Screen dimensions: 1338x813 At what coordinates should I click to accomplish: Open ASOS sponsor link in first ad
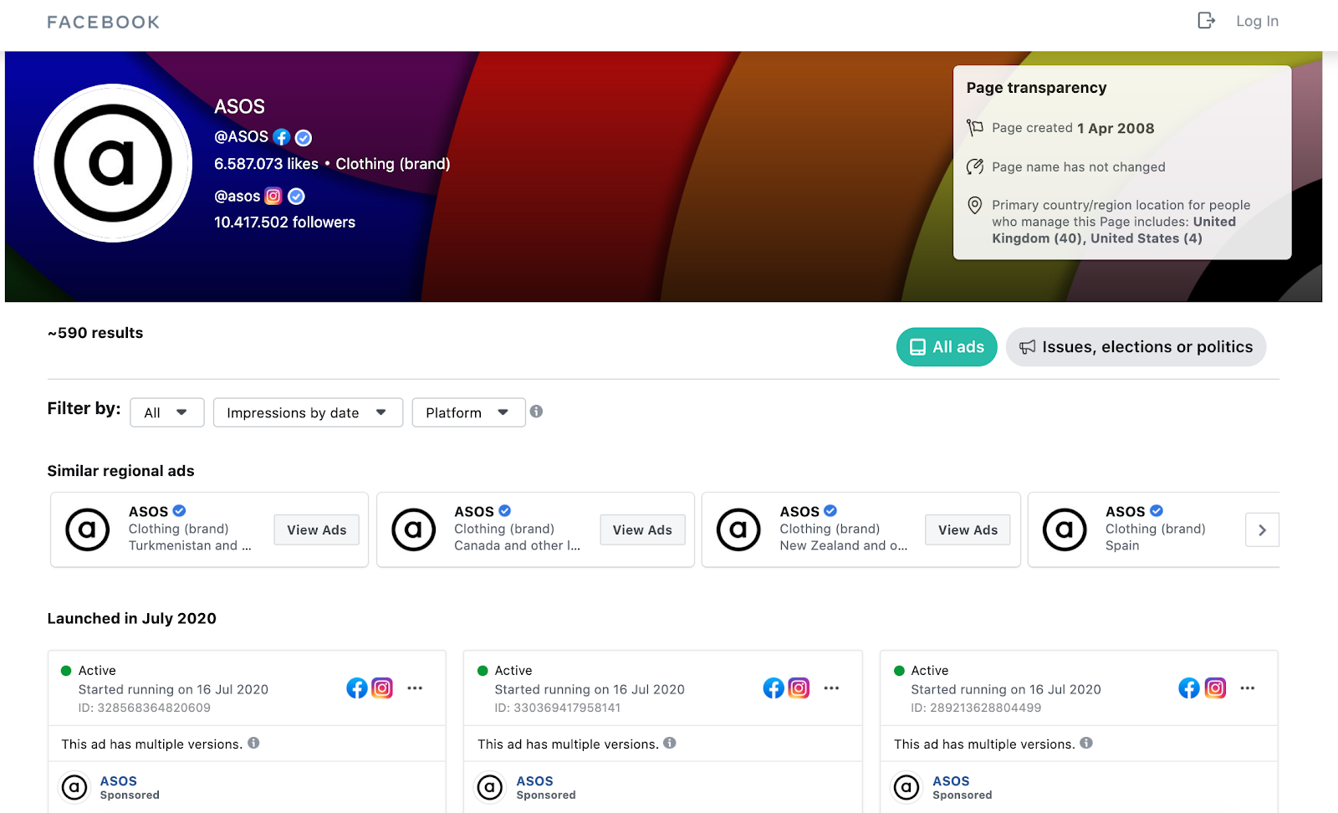tap(118, 781)
